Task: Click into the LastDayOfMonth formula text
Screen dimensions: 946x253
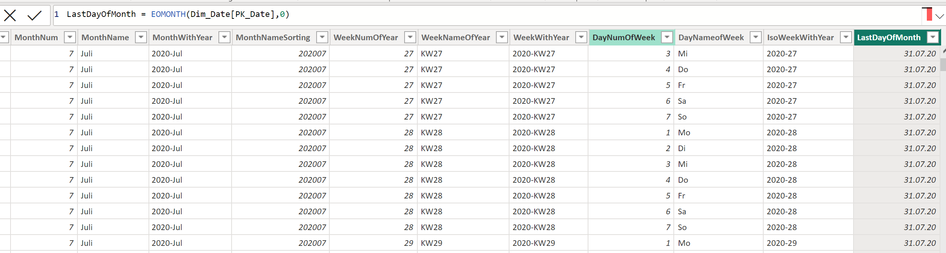Action: coord(178,14)
